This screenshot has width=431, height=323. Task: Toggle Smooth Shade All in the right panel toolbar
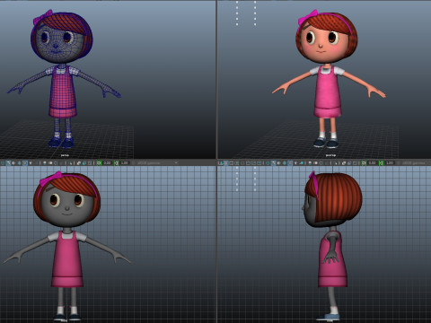pyautogui.click(x=273, y=163)
